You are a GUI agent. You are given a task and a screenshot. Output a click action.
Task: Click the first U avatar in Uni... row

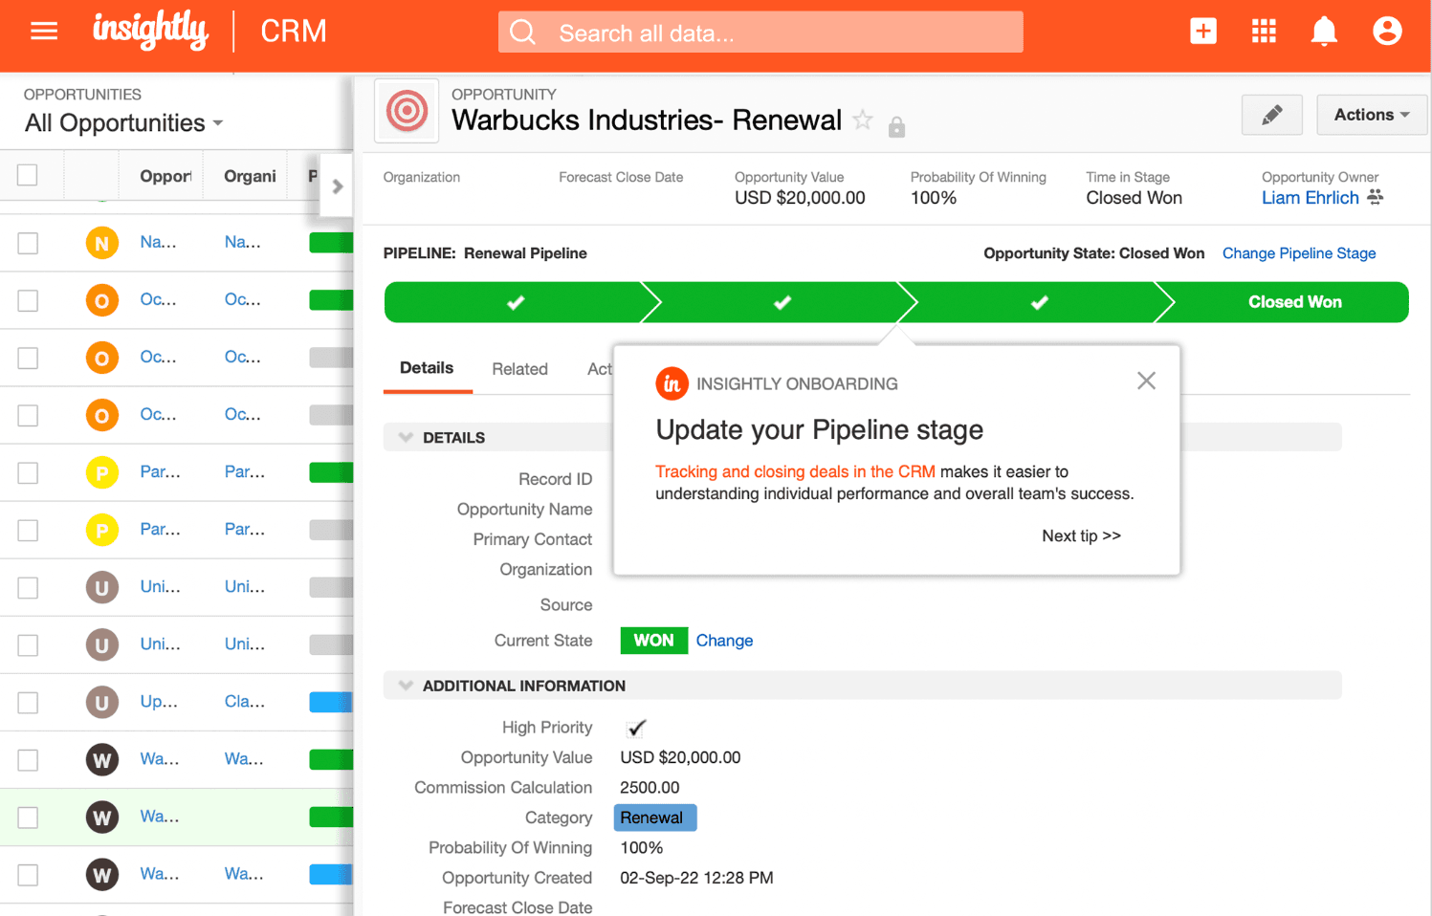click(x=101, y=587)
